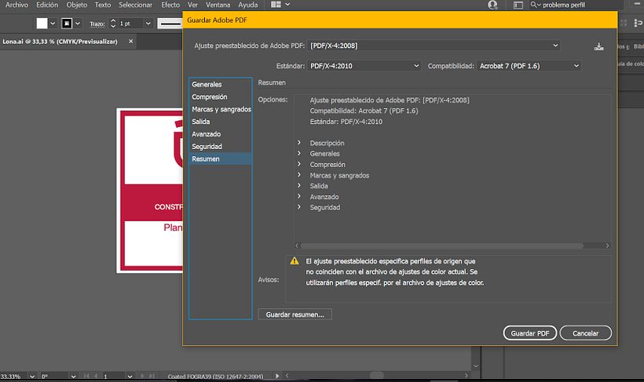Image resolution: width=644 pixels, height=382 pixels.
Task: Select Marcas y sangrados in sidebar
Action: (x=220, y=109)
